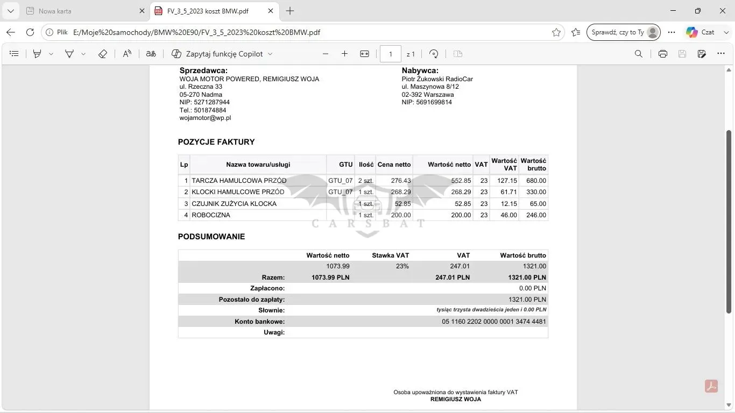This screenshot has height=413, width=735.
Task: Click the TARCZA HAMULCOWA PRZÓD row text
Action: pyautogui.click(x=239, y=181)
